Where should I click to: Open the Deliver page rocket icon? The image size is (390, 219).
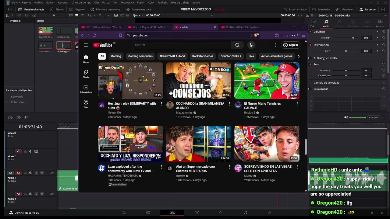coord(270,213)
